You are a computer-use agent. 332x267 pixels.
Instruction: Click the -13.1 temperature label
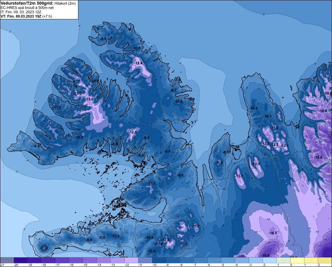239,176
